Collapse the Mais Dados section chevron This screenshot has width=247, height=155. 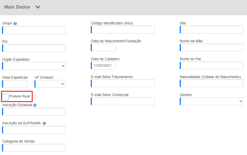tap(38, 7)
